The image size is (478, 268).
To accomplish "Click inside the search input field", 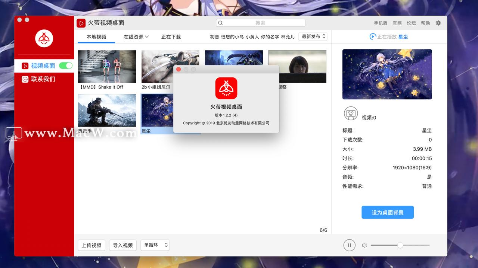I will tap(261, 23).
